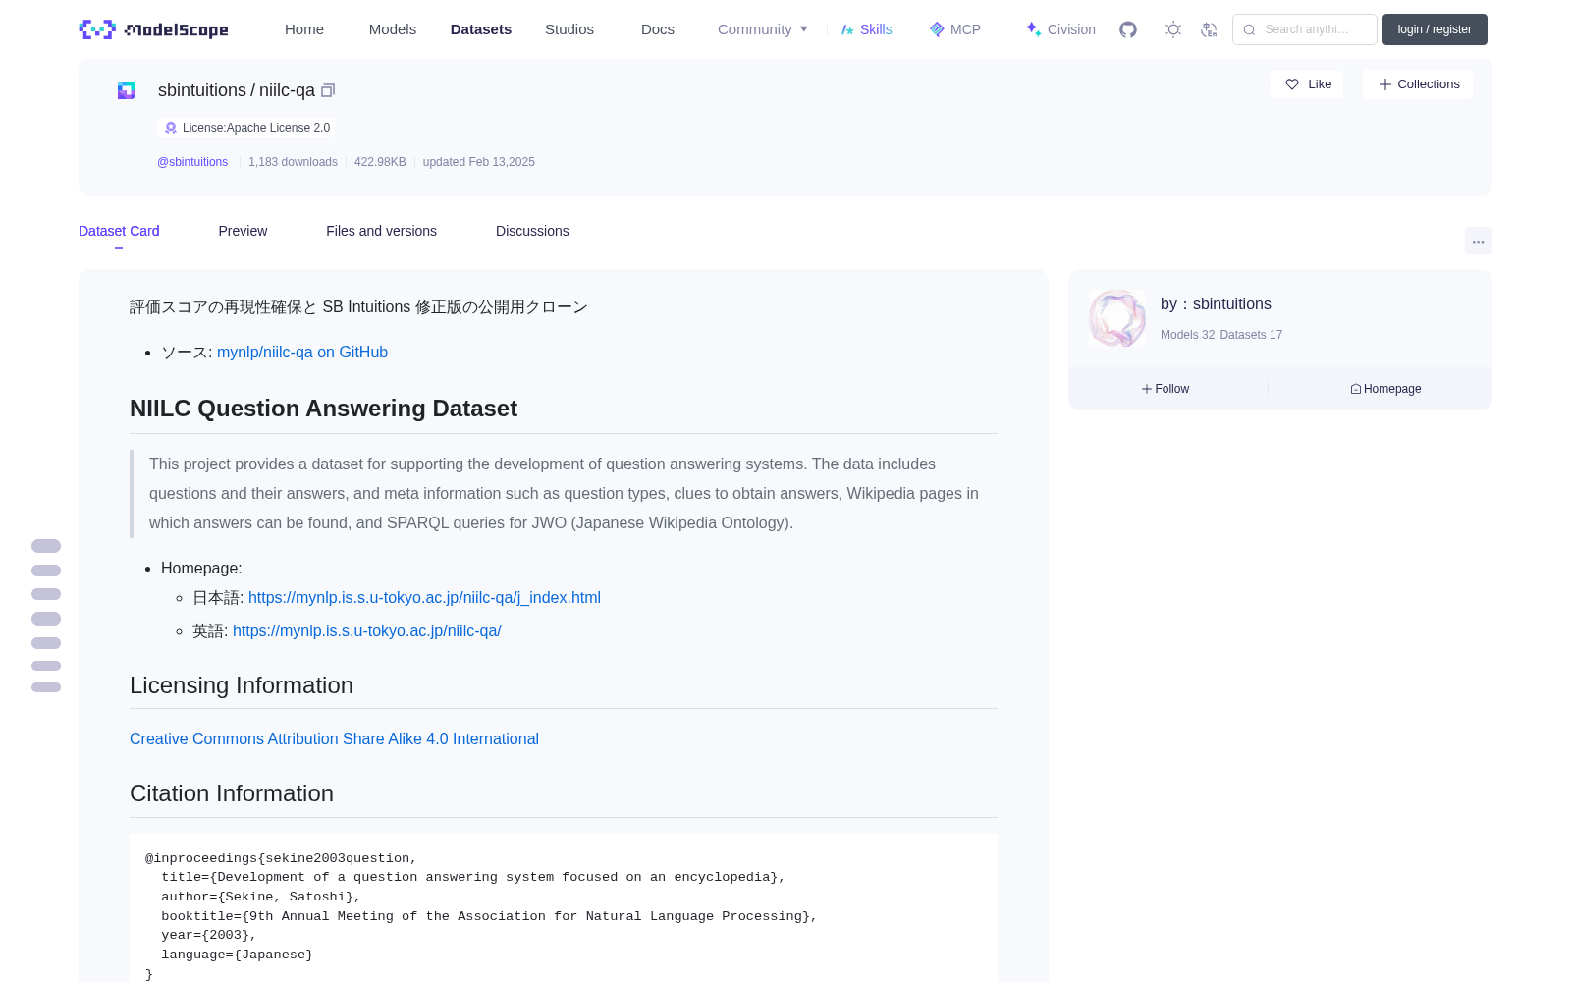Switch to the Dataset Card tab
Viewport: 1571px width, 982px height.
click(119, 231)
